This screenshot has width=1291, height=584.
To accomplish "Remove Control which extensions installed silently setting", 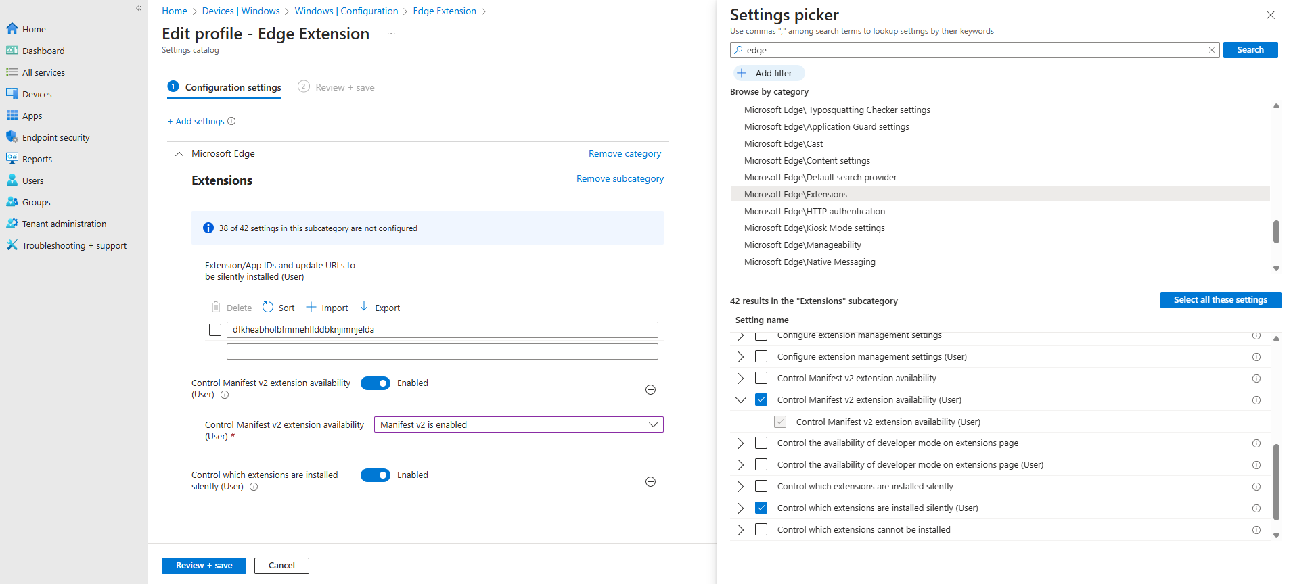I will tap(650, 481).
